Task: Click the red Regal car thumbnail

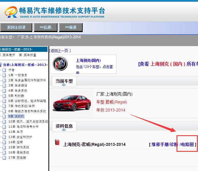Action: [72, 103]
